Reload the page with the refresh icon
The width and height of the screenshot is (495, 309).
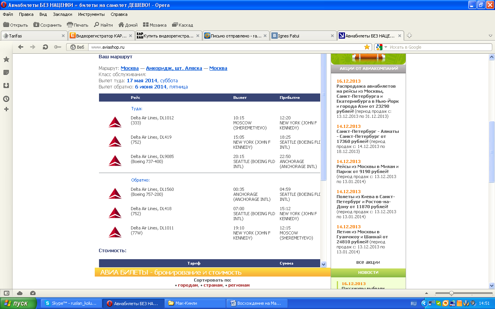(x=45, y=47)
